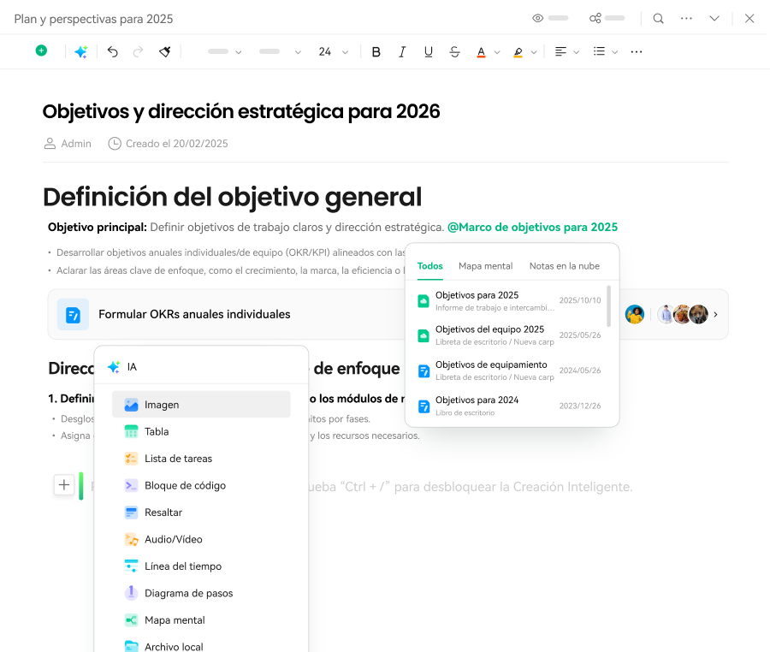
Task: Click the green add button in toolbar
Action: click(x=41, y=50)
